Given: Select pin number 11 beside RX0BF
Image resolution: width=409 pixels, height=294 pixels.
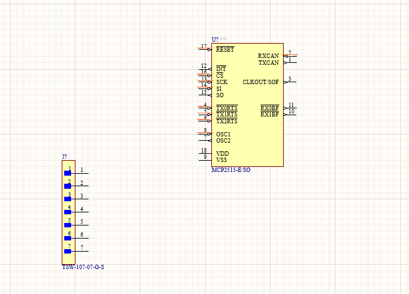Looking at the screenshot, I should pyautogui.click(x=291, y=105).
